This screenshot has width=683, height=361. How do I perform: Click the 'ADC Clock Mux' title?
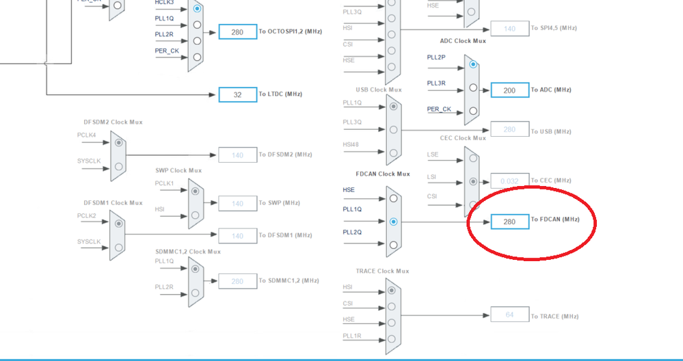pos(463,41)
